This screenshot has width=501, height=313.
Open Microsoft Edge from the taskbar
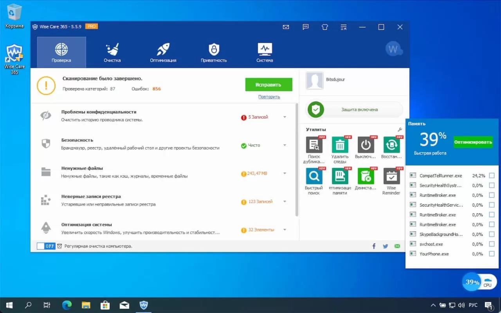66,305
